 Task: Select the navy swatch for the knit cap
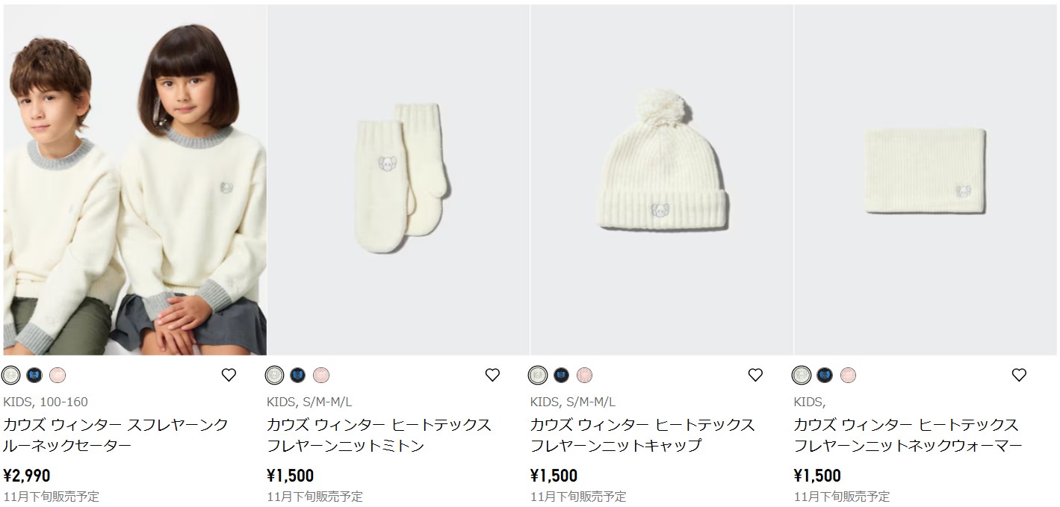[x=561, y=376]
